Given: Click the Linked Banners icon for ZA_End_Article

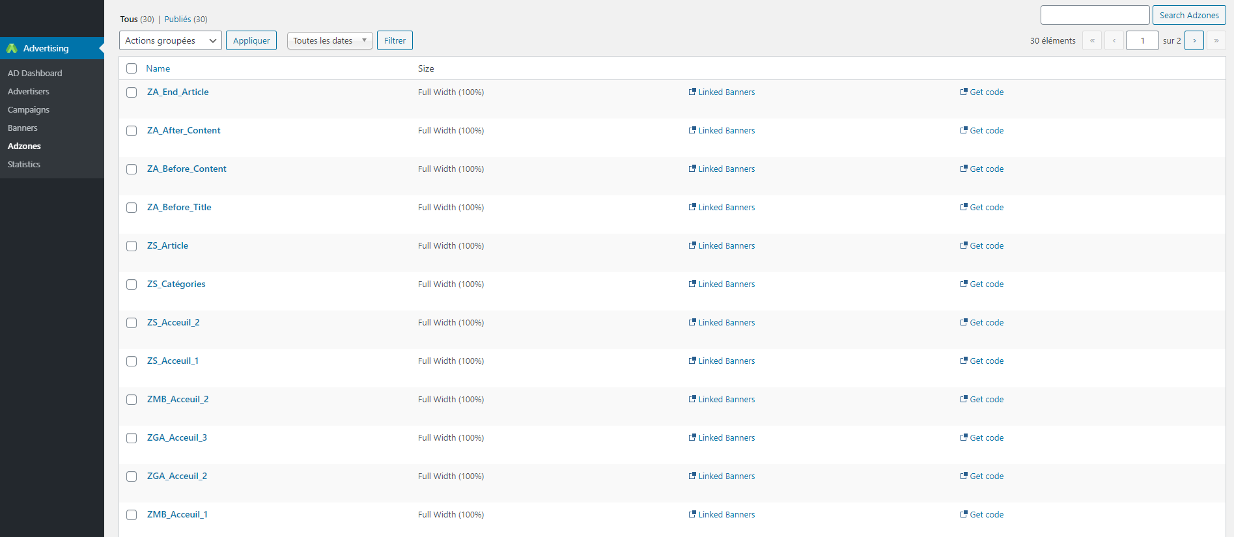Looking at the screenshot, I should [692, 92].
